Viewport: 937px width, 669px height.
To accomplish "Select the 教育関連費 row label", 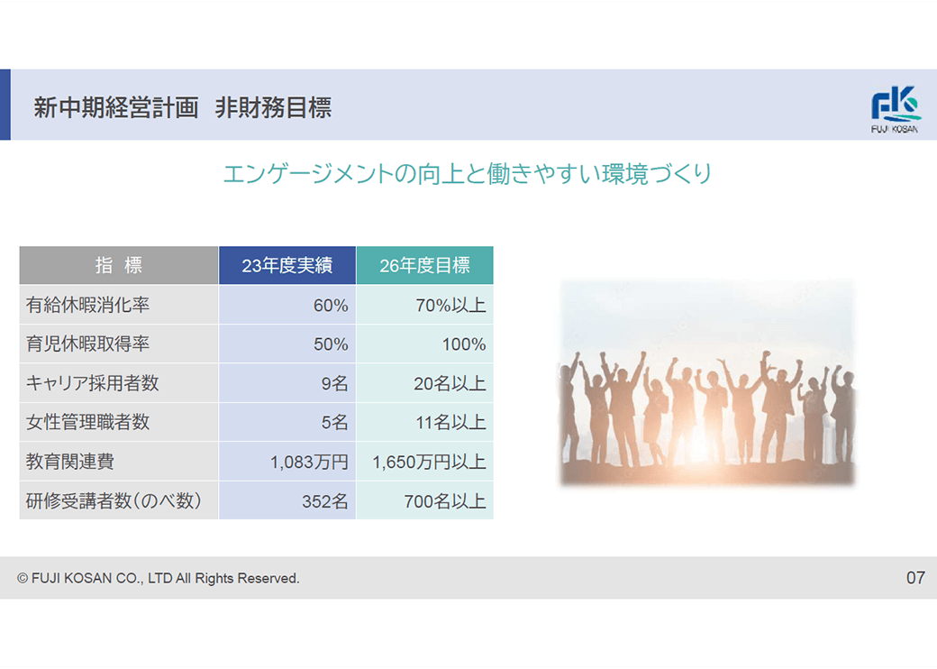I will click(70, 462).
